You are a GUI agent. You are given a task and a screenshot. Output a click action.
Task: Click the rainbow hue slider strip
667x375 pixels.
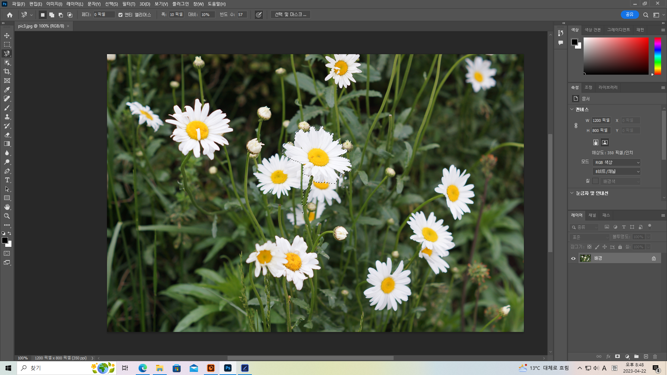pos(658,56)
